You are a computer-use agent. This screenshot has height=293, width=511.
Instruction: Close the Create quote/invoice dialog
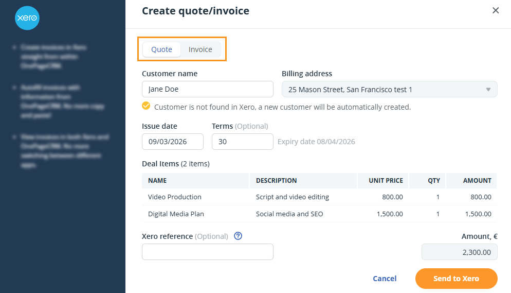point(496,10)
